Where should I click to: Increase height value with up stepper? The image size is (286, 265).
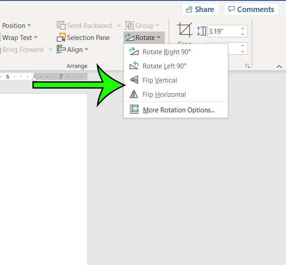point(242,28)
